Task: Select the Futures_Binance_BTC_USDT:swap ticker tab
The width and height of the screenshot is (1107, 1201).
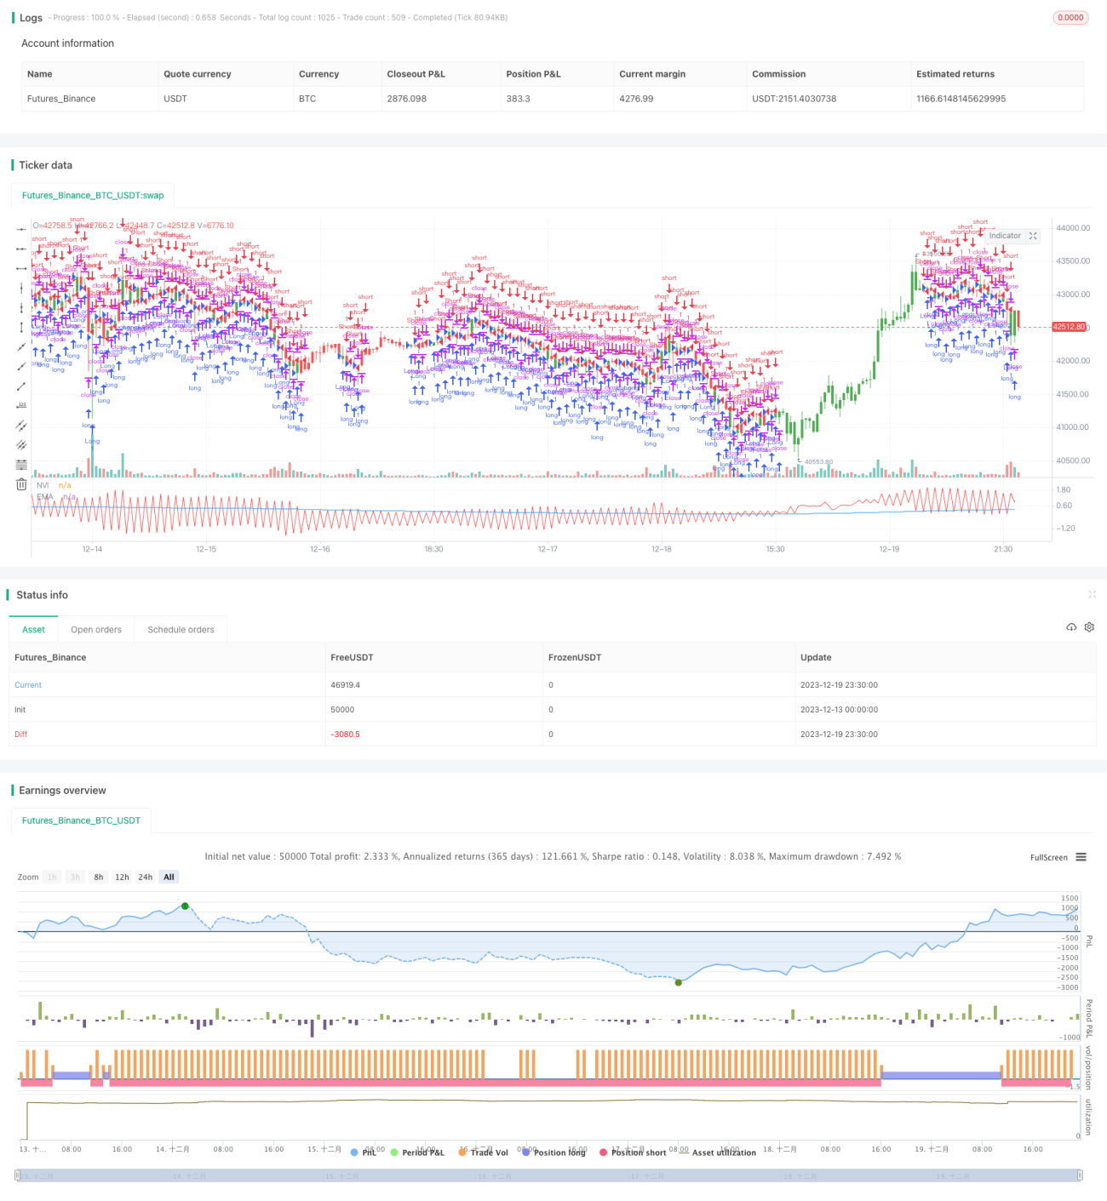Action: [x=93, y=195]
